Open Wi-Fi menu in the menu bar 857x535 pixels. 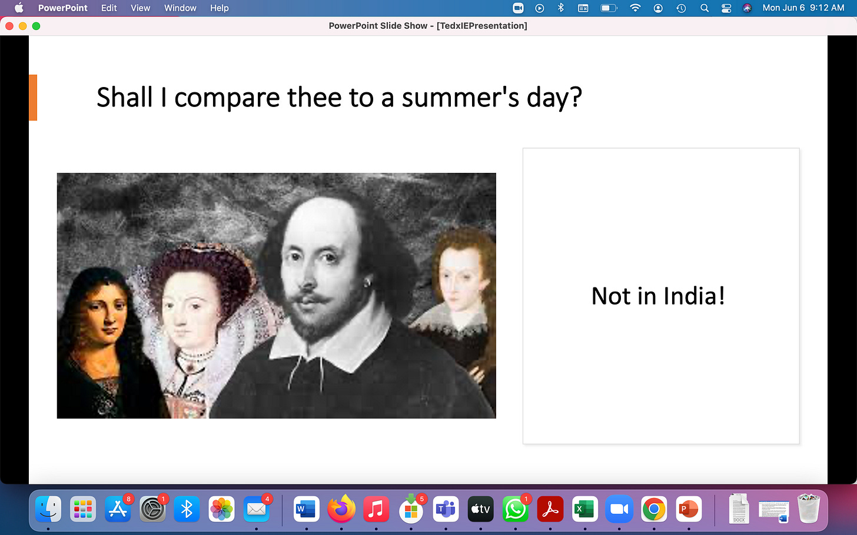coord(635,8)
